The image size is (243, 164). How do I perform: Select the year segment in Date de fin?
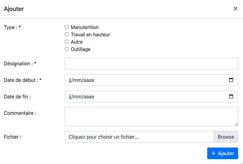coord(89,97)
